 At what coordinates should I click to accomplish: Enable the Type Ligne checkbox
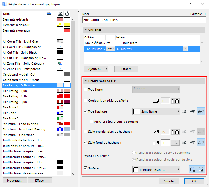tap(85, 89)
